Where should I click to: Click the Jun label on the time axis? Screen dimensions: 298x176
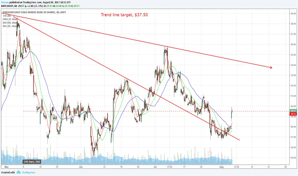(81, 167)
